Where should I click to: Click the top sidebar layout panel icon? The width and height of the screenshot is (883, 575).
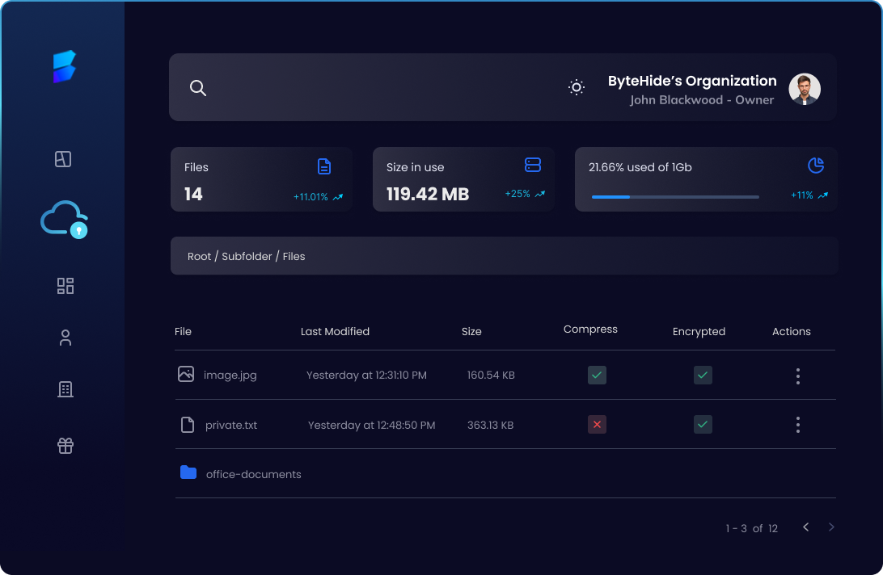pos(63,159)
